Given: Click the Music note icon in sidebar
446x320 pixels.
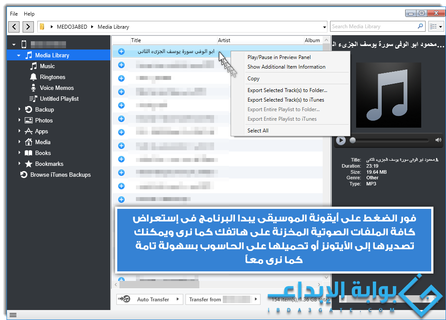Looking at the screenshot, I should pyautogui.click(x=33, y=66).
